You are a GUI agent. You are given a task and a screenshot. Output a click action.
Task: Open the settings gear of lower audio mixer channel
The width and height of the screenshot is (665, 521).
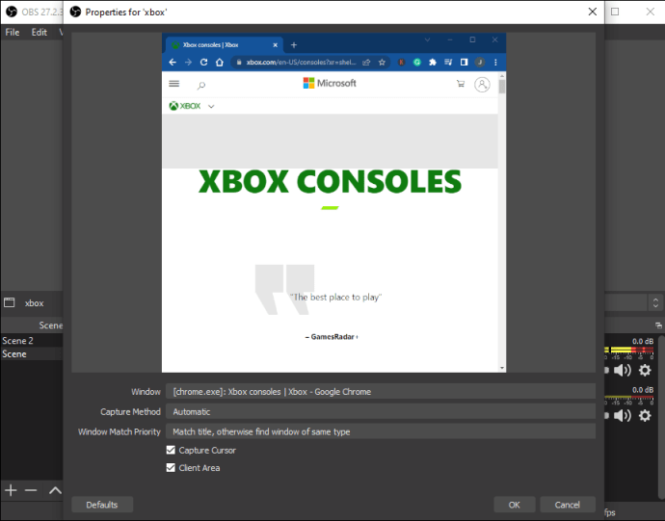pos(645,415)
